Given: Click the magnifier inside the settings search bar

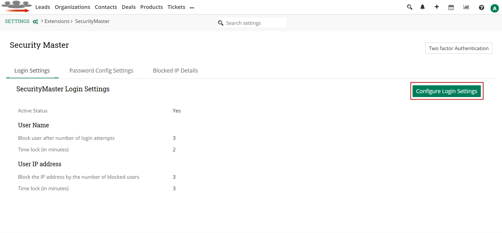Looking at the screenshot, I should click(x=221, y=23).
